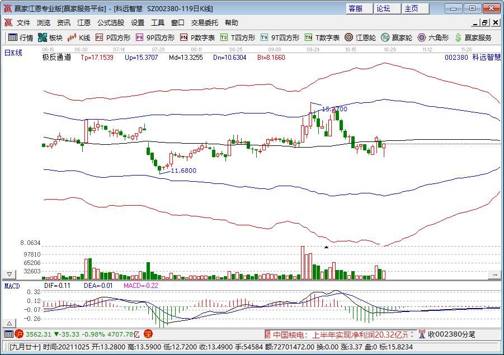This screenshot has width=504, height=355.
Task: Click the 客服 button in title bar
Action: [356, 8]
